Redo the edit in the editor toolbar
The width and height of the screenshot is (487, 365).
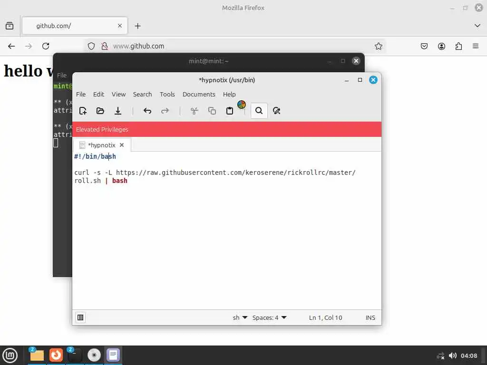click(165, 111)
